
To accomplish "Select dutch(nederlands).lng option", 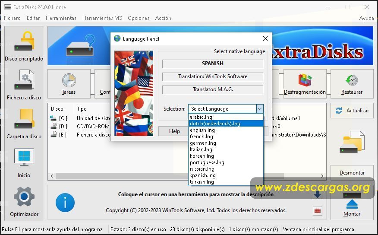I will (226, 124).
